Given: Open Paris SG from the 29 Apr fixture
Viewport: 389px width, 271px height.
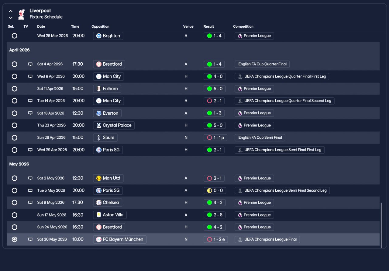Looking at the screenshot, I should [108, 150].
